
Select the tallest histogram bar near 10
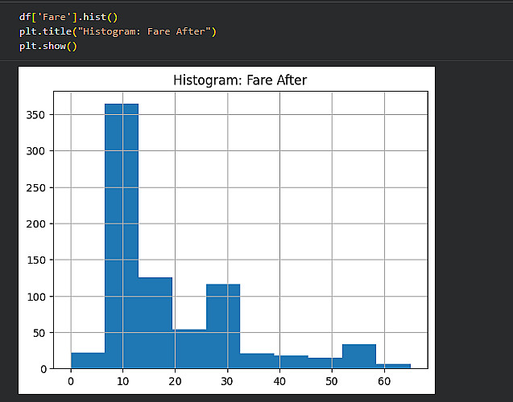[x=122, y=233]
